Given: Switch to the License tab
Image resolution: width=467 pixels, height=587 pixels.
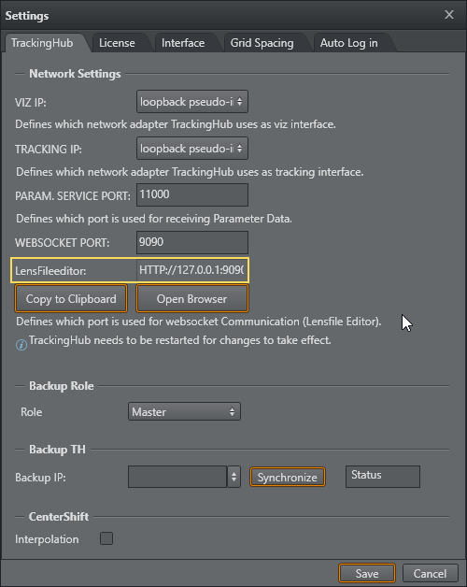Looking at the screenshot, I should coord(117,43).
